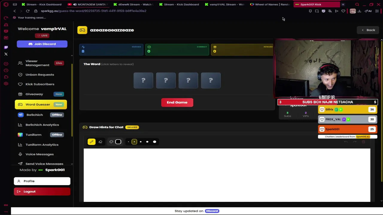
Task: Click the sidebar scroll up arrow
Action: (x=72, y=56)
